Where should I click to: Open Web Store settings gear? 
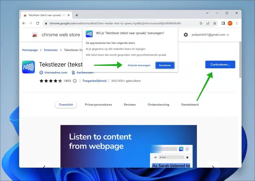pyautogui.click(x=186, y=35)
